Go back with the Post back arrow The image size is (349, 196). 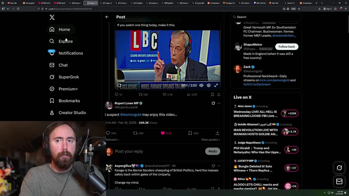tap(107, 17)
